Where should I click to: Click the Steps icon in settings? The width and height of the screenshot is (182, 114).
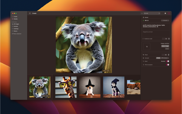click(x=144, y=55)
